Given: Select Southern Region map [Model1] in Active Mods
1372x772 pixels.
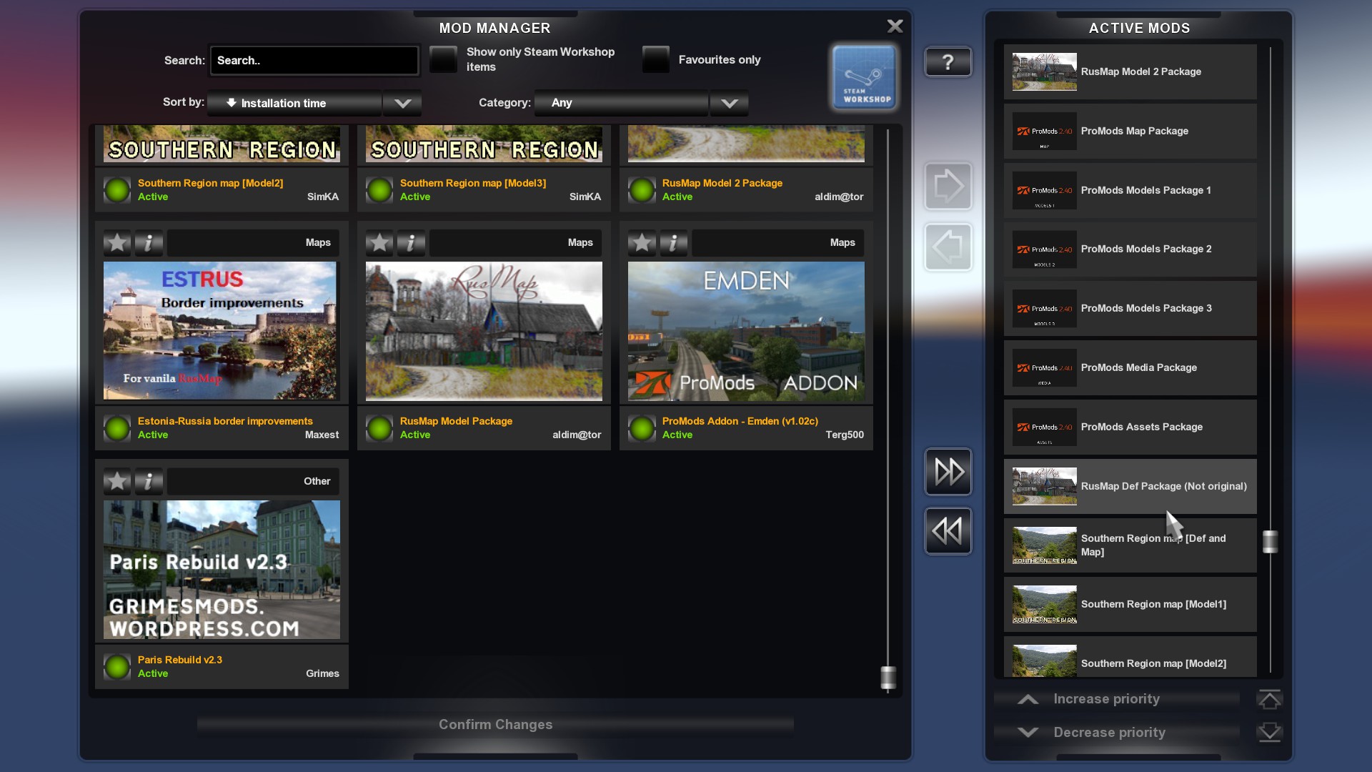Looking at the screenshot, I should [1130, 604].
